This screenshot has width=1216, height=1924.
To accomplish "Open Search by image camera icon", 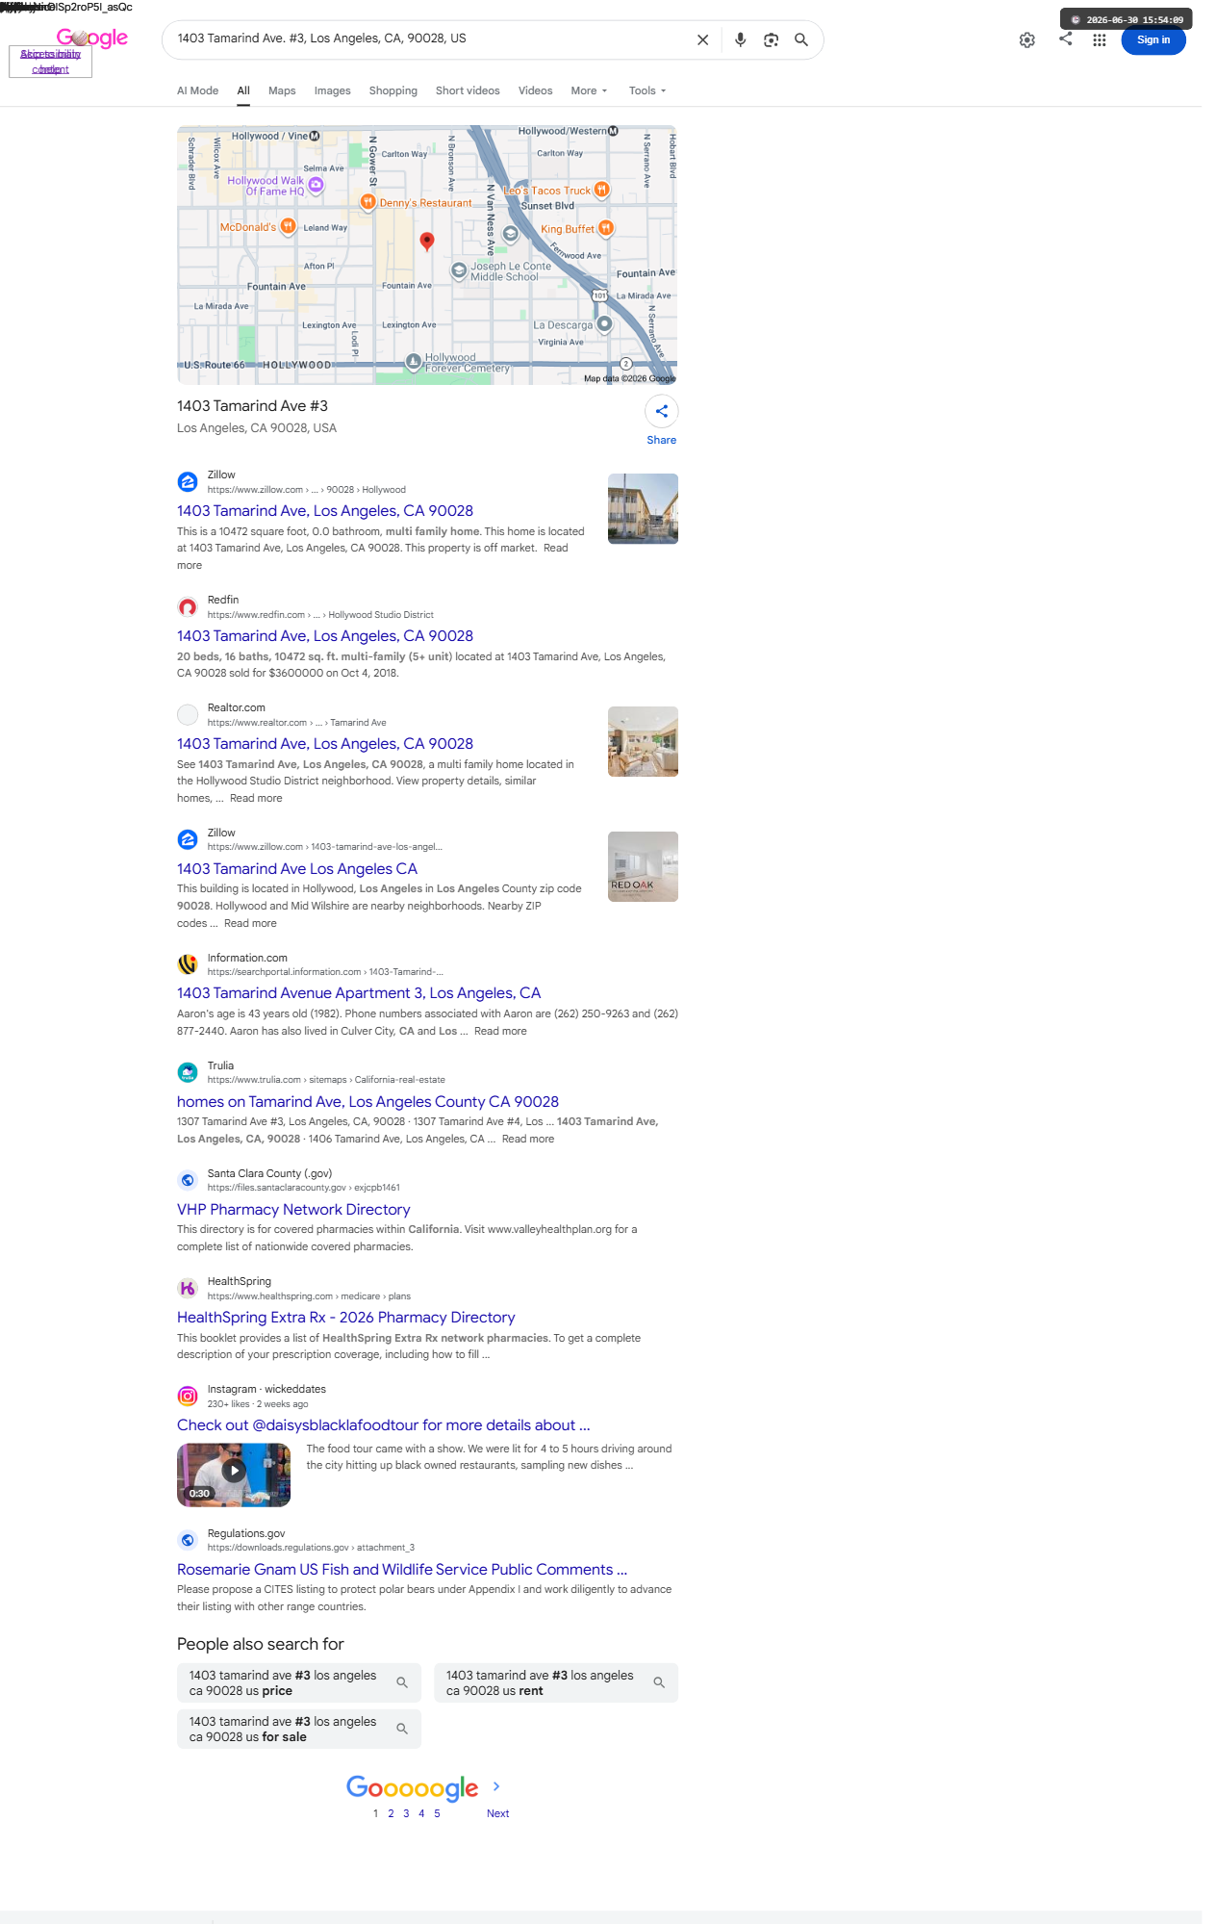I will 771,40.
